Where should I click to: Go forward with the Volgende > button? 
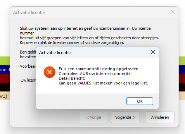coord(125,117)
